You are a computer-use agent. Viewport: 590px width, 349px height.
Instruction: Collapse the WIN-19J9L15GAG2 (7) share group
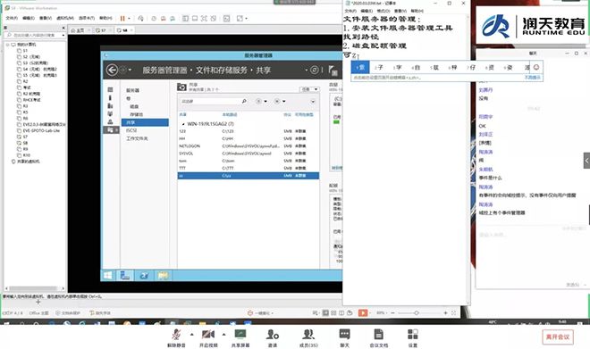183,124
